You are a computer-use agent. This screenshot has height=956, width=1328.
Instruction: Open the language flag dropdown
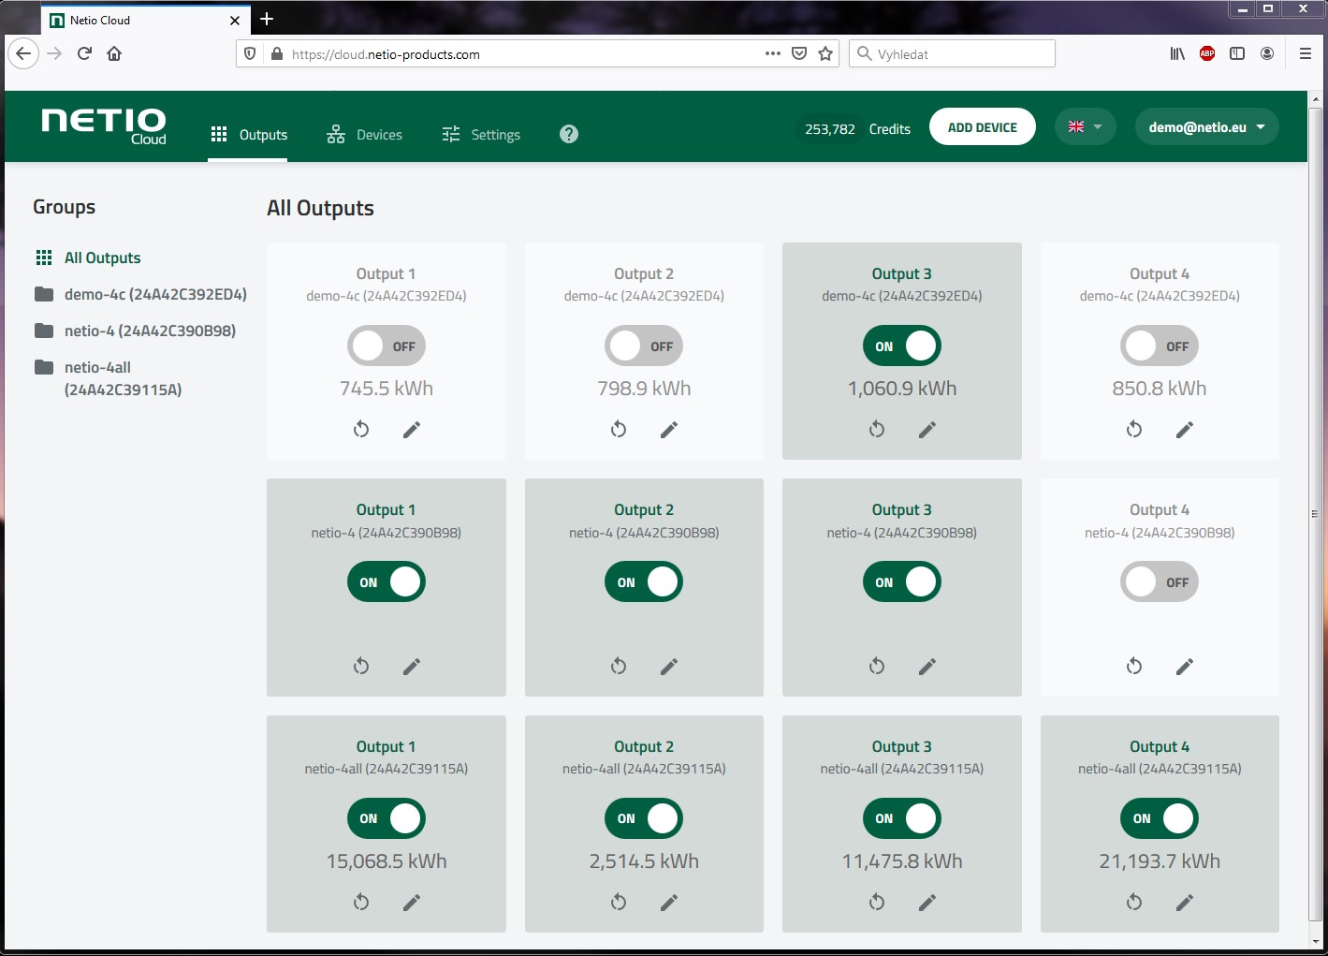[1086, 127]
